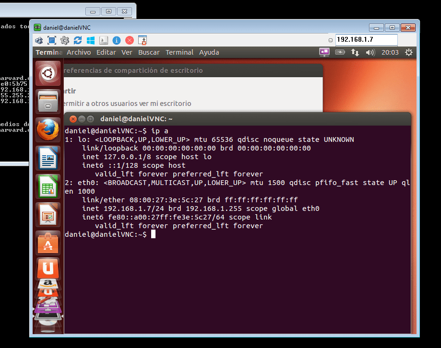Expand the network connections indicator
Image resolution: width=441 pixels, height=348 pixels.
355,52
